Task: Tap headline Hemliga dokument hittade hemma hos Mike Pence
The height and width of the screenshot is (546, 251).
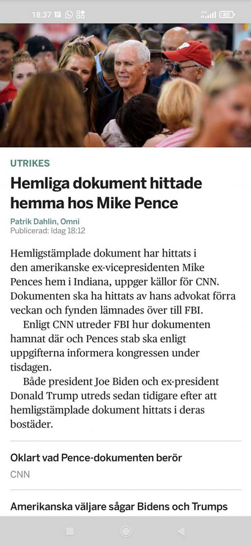Action: pyautogui.click(x=106, y=193)
